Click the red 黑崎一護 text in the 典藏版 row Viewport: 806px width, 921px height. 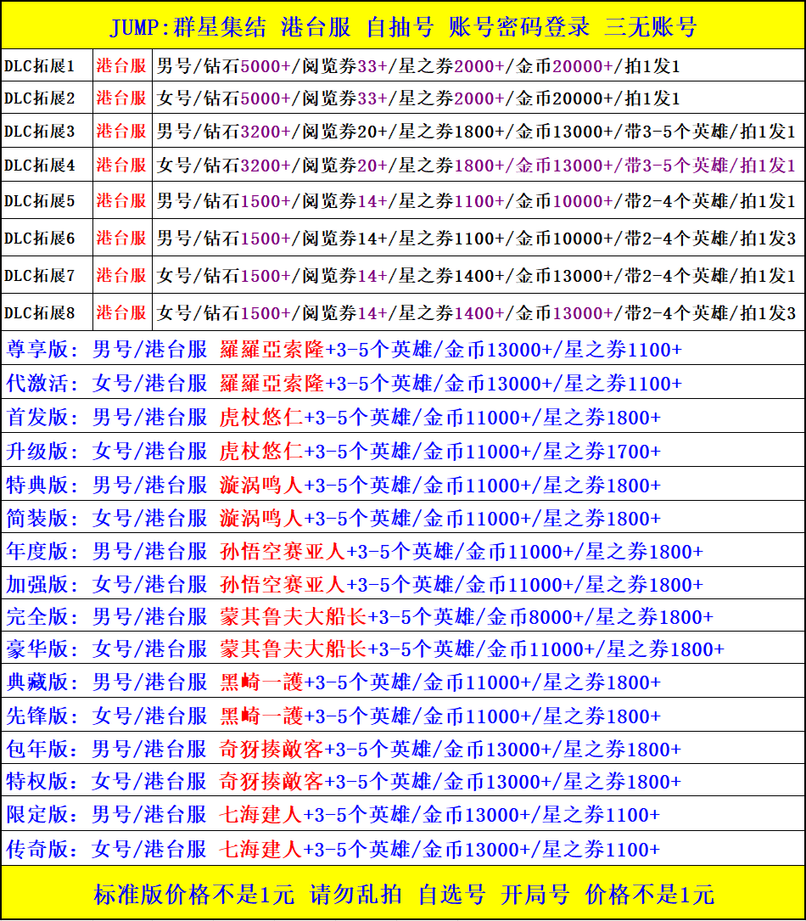coord(261,682)
